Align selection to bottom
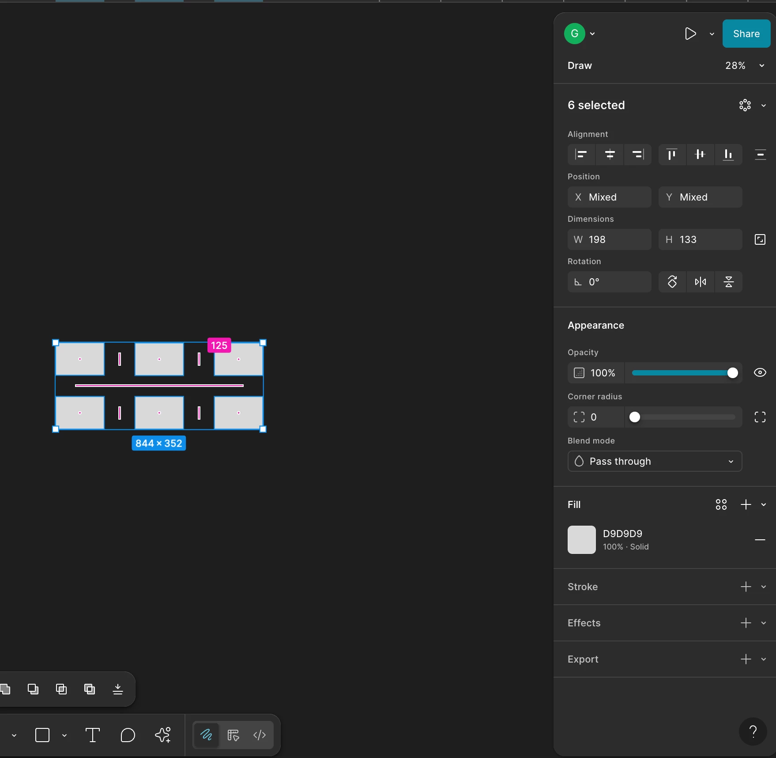This screenshot has width=776, height=758. [729, 154]
